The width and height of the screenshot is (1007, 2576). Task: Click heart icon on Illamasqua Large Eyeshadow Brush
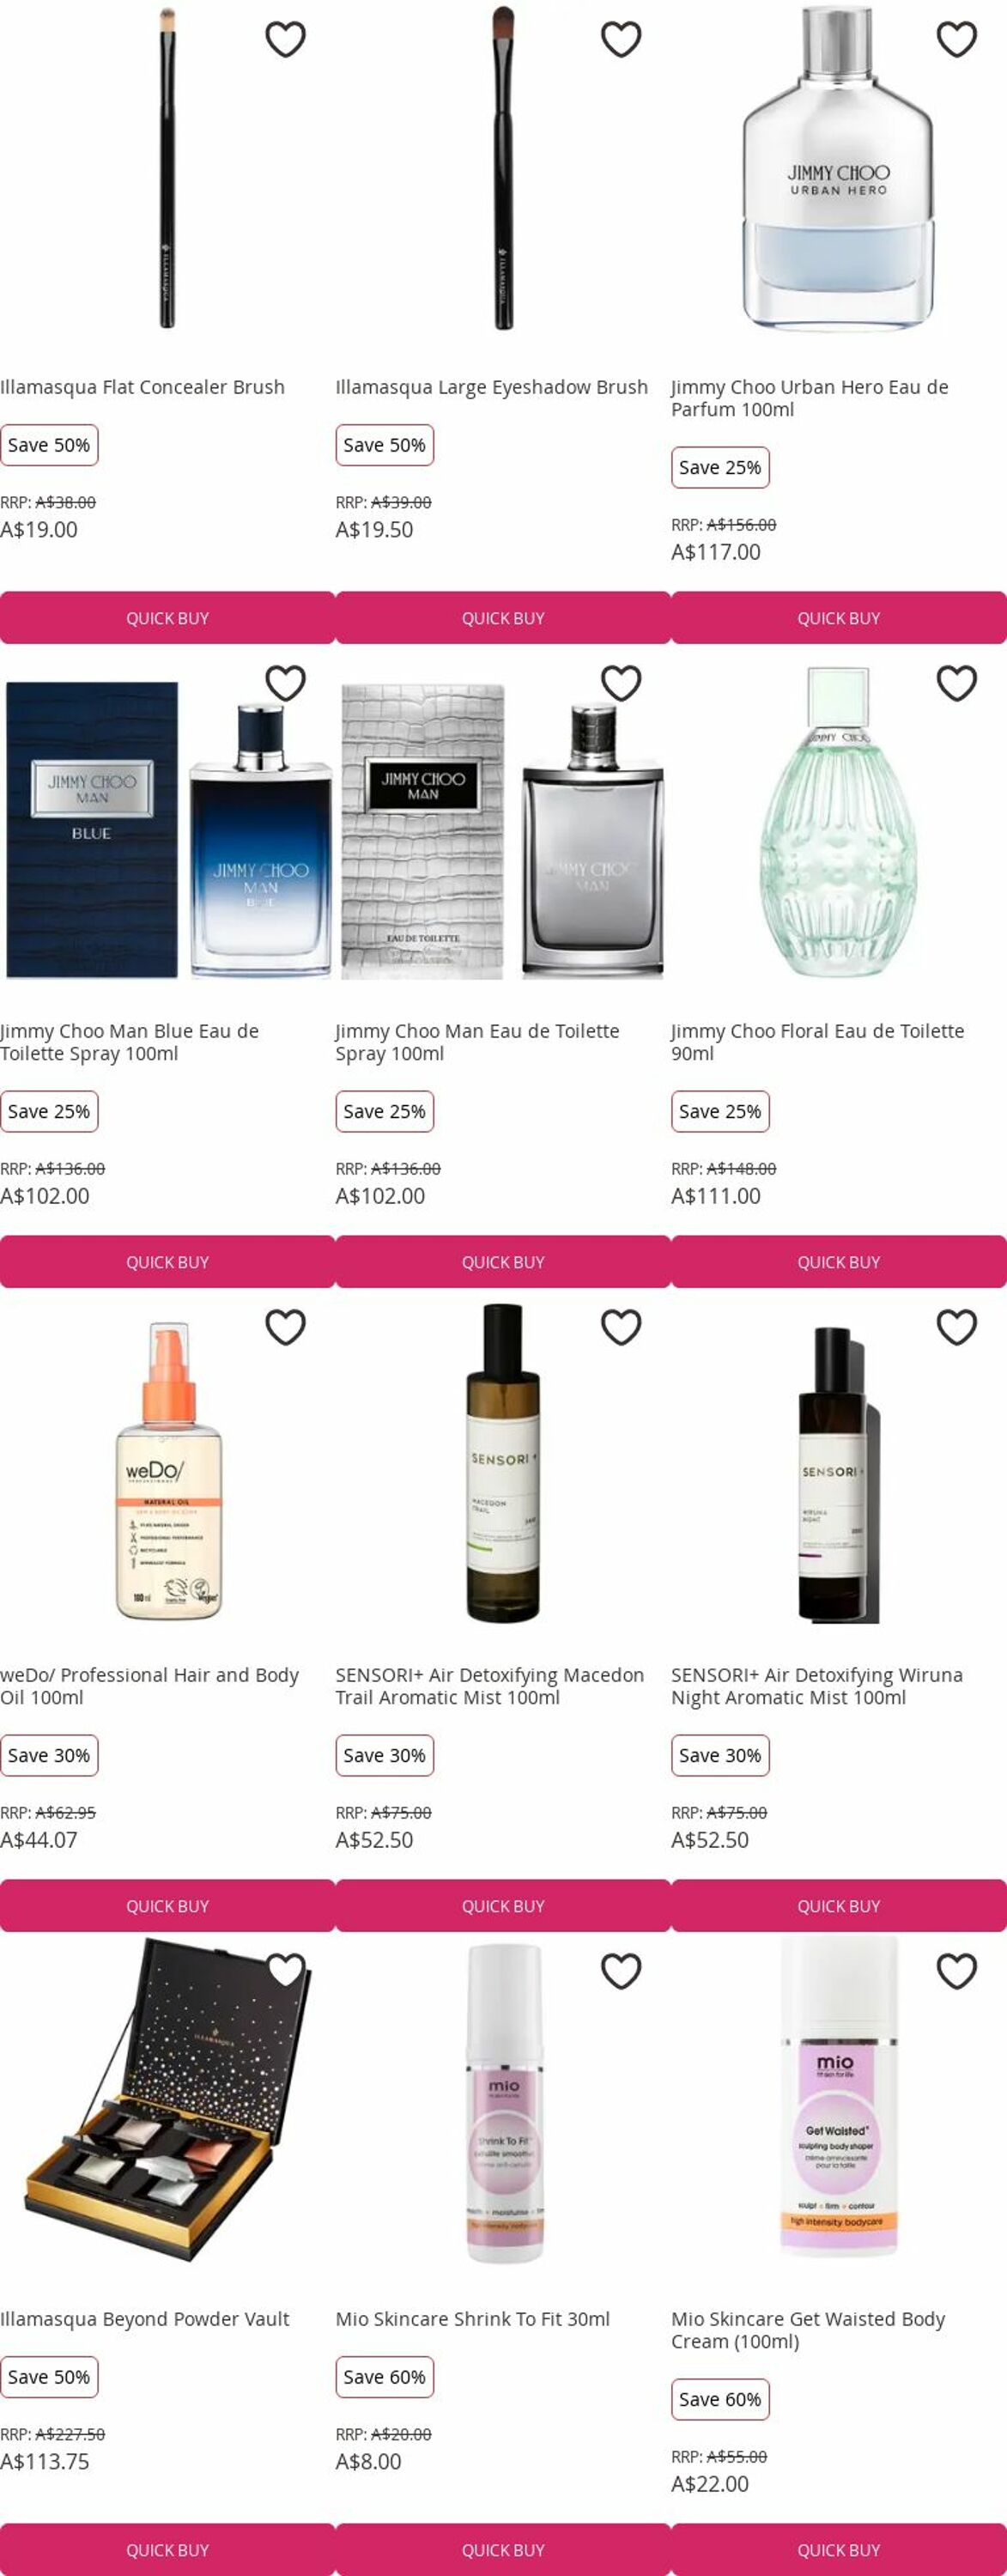click(620, 40)
